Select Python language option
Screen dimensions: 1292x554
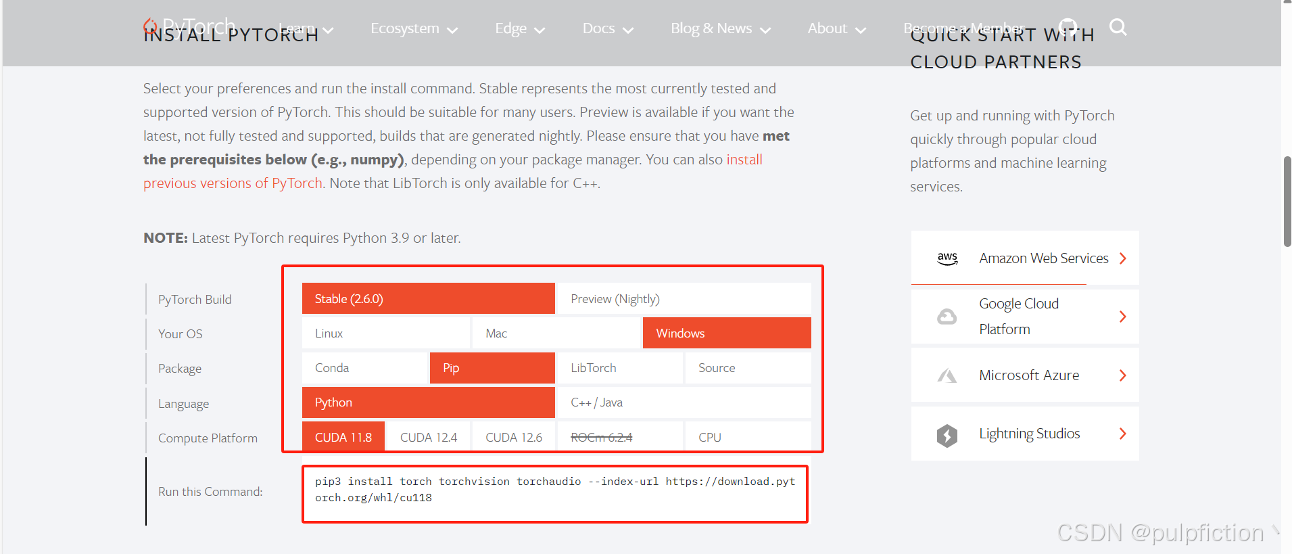(x=428, y=402)
